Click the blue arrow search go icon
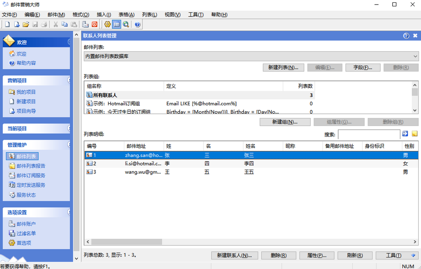This screenshot has height=269, width=421. pyautogui.click(x=405, y=133)
